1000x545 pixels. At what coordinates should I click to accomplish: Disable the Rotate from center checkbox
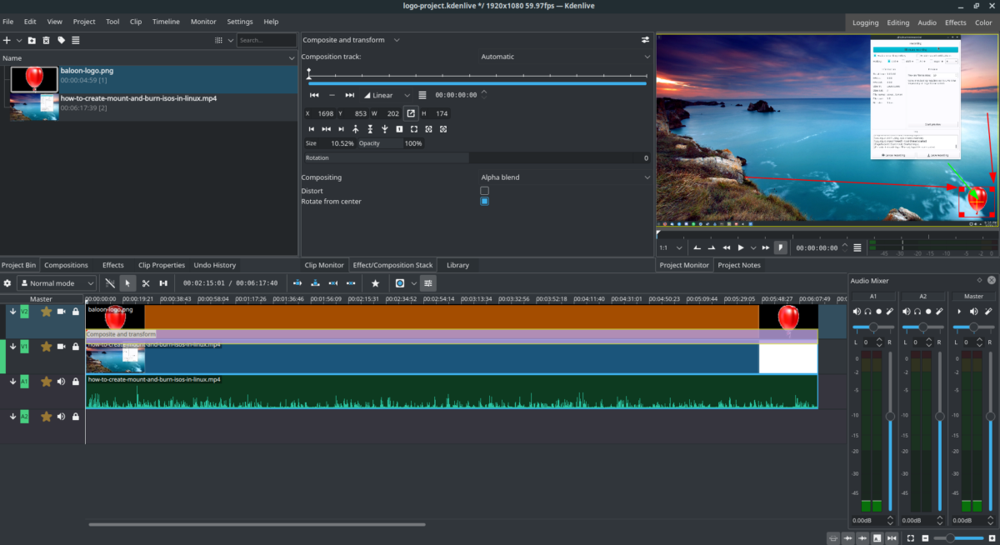click(484, 201)
